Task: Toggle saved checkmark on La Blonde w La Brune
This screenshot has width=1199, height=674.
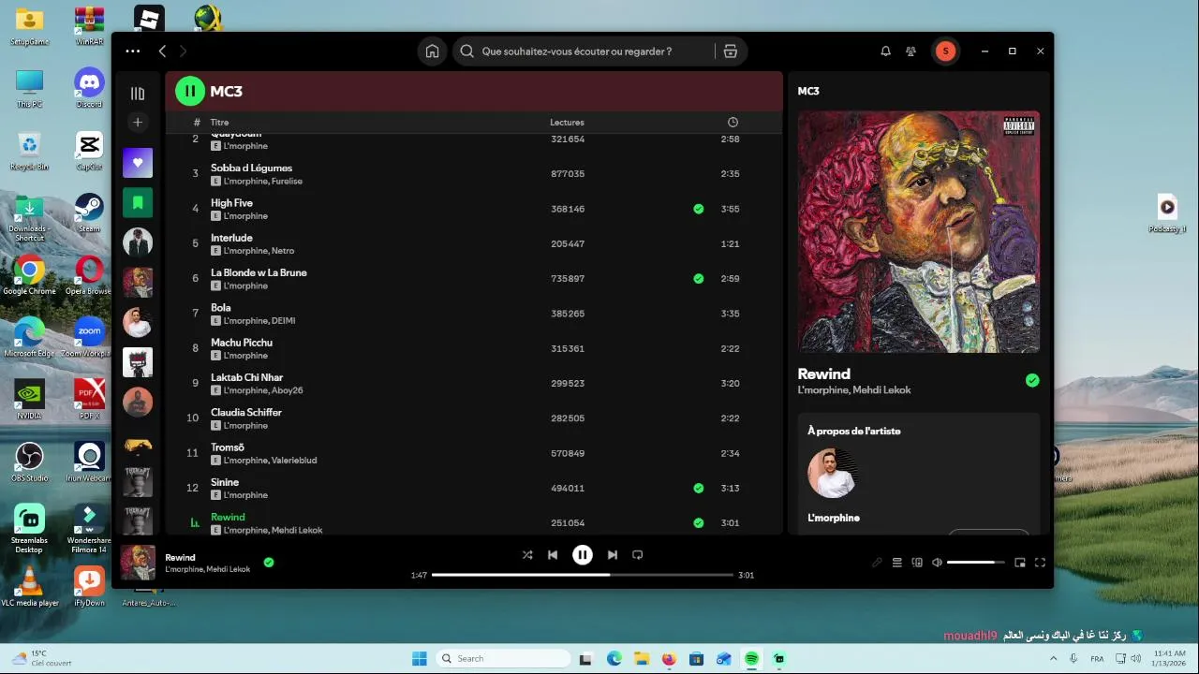Action: tap(698, 278)
